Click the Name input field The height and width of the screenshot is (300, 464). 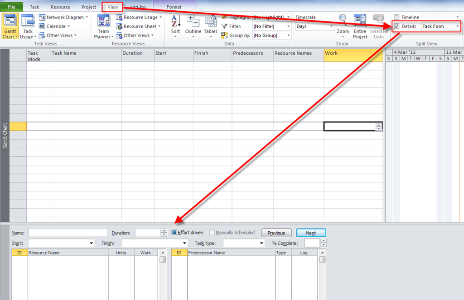click(68, 233)
